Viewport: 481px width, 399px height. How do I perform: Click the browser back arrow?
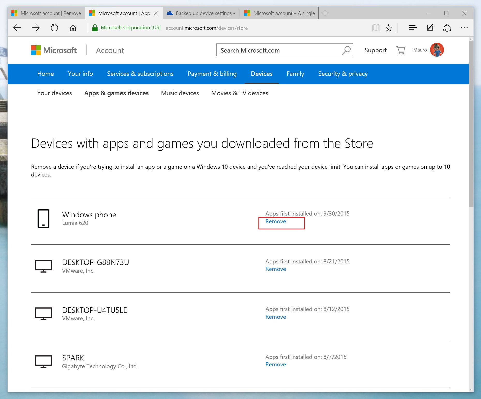17,28
